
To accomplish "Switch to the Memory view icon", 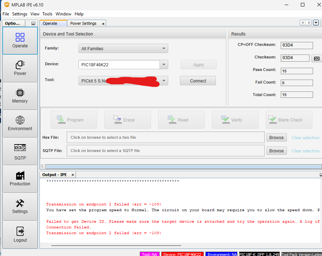I will [20, 96].
